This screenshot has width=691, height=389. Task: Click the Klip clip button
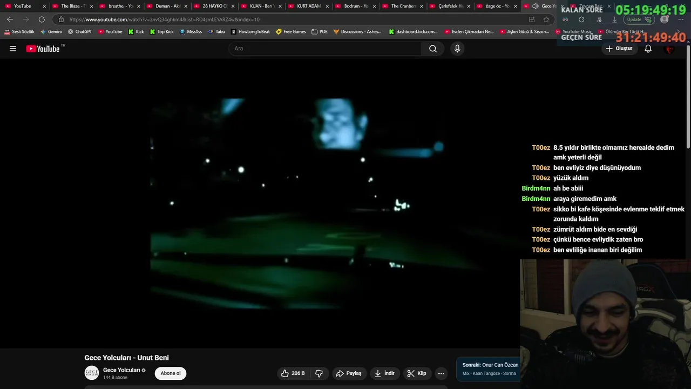coord(417,373)
